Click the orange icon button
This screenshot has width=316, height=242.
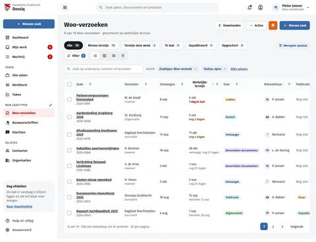[273, 26]
